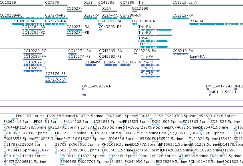This screenshot has height=166, width=243.
Task: Click transcript Trn-RB
Action: 144,38
